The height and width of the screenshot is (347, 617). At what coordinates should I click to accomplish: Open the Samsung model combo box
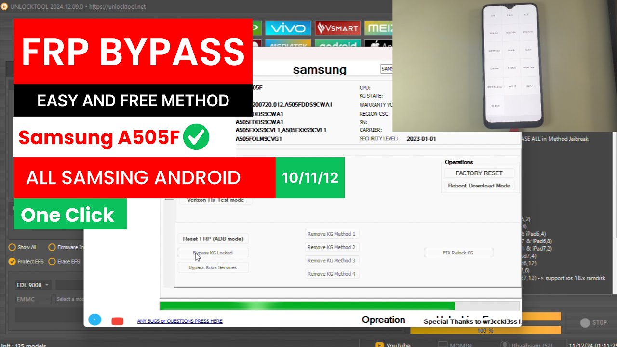387,69
